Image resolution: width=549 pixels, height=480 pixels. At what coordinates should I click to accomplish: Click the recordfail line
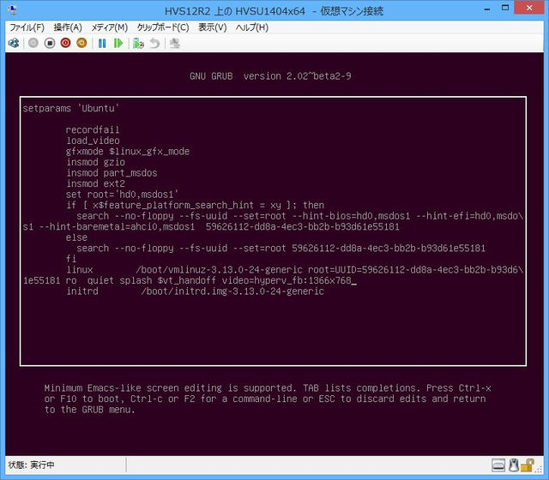click(x=93, y=129)
